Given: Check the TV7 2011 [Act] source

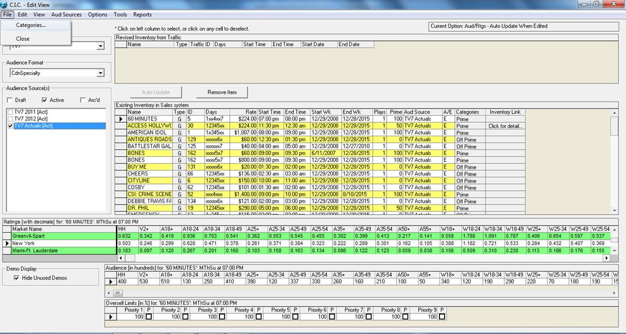Looking at the screenshot, I should coord(10,112).
